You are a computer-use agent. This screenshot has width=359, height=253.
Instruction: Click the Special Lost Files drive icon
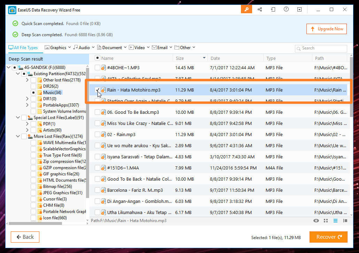pyautogui.click(x=30, y=118)
